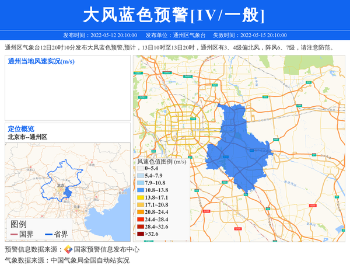350x275 pixels.
Task: Select the 13.8~17.1 yellow color swatch
Action: pyautogui.click(x=141, y=197)
